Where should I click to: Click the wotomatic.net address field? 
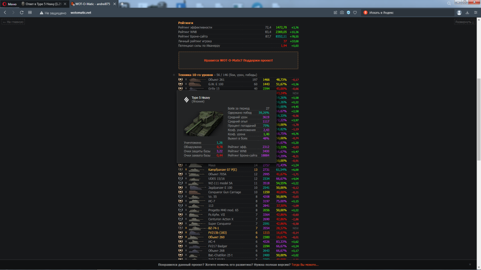(x=81, y=13)
